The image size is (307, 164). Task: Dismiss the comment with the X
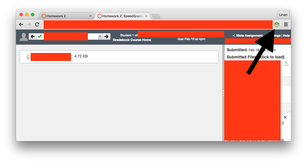tap(285, 117)
